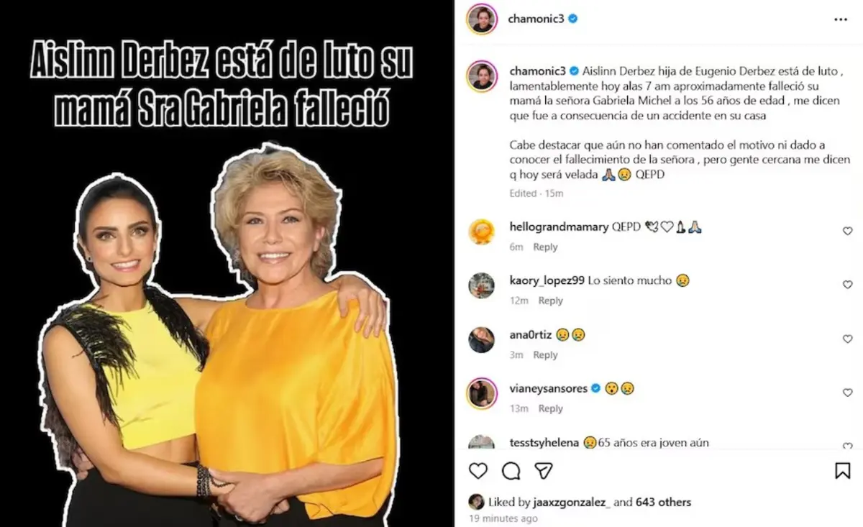Reply to ana0rtiz's comment
This screenshot has height=527, width=863.
(545, 355)
